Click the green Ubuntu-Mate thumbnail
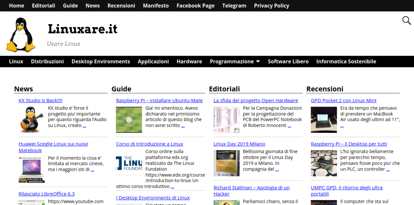The image size is (414, 205). click(x=129, y=119)
